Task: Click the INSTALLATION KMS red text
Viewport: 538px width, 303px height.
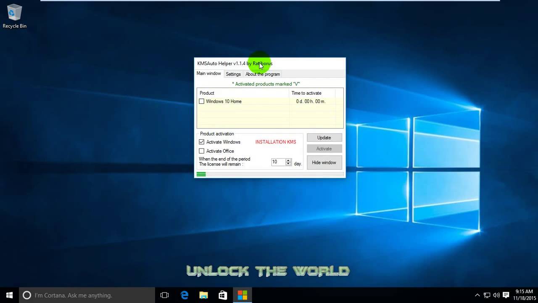Action: coord(276,142)
